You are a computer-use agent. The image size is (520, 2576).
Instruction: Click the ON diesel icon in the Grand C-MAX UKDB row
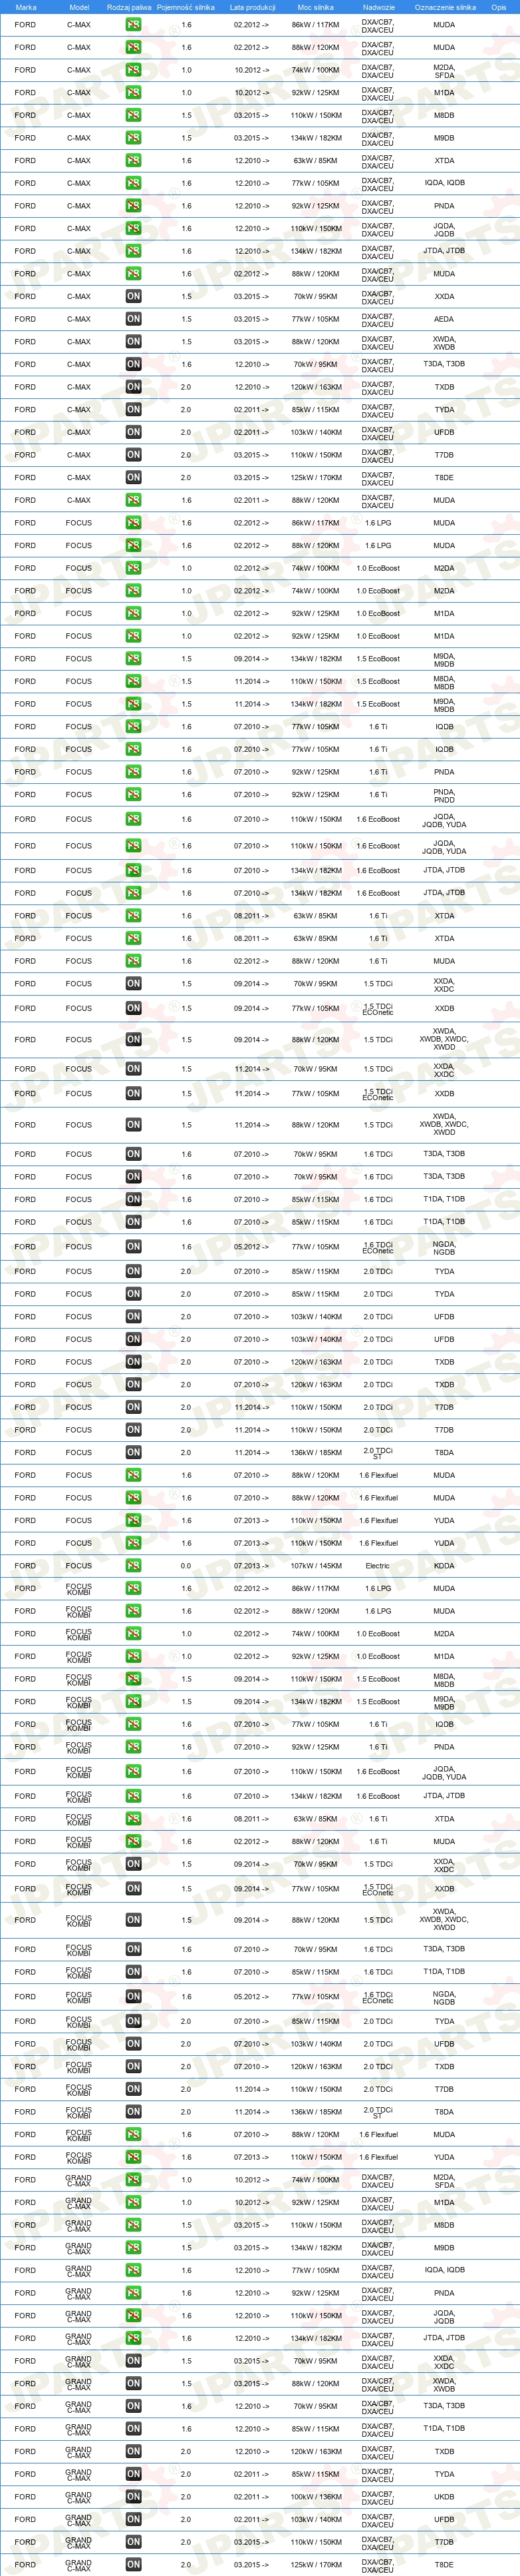click(x=133, y=2496)
